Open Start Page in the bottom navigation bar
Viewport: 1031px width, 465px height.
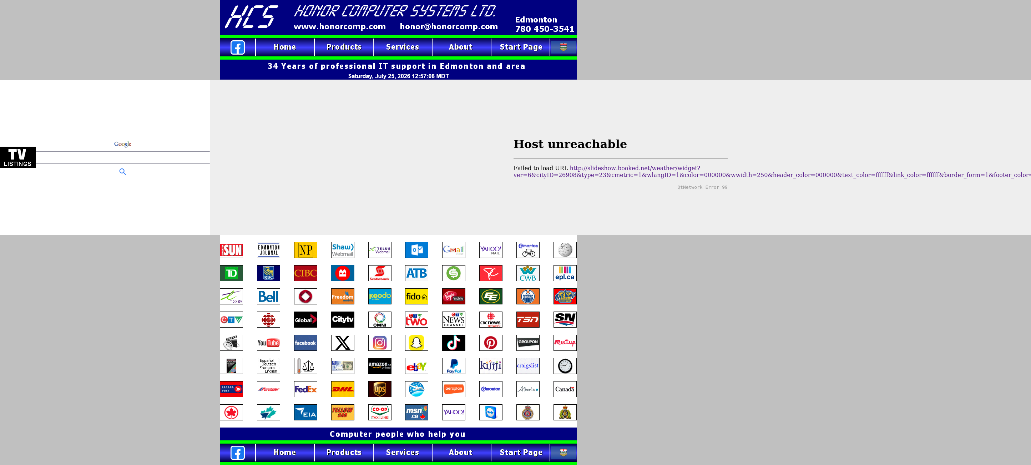click(x=521, y=453)
